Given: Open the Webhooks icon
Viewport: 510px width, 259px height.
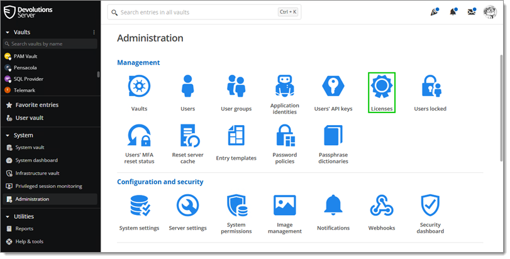Looking at the screenshot, I should [381, 206].
